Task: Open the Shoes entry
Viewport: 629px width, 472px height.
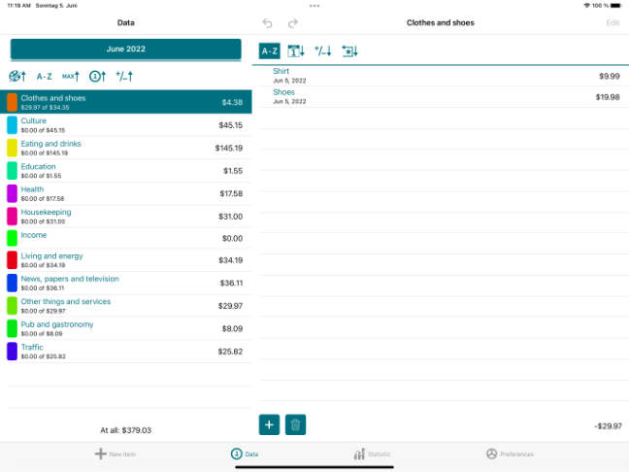Action: (442, 96)
